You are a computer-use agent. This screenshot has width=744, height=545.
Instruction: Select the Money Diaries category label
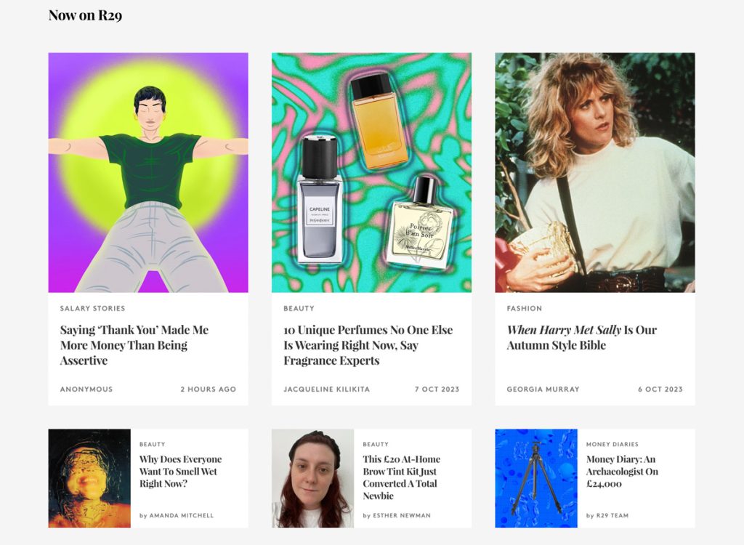(x=612, y=444)
